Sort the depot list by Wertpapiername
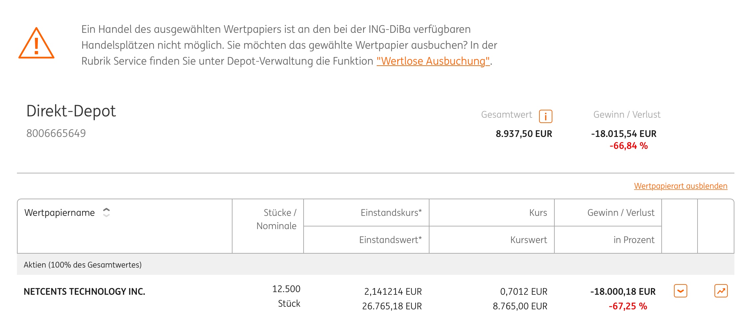Screen dimensions: 753x311 tap(59, 213)
